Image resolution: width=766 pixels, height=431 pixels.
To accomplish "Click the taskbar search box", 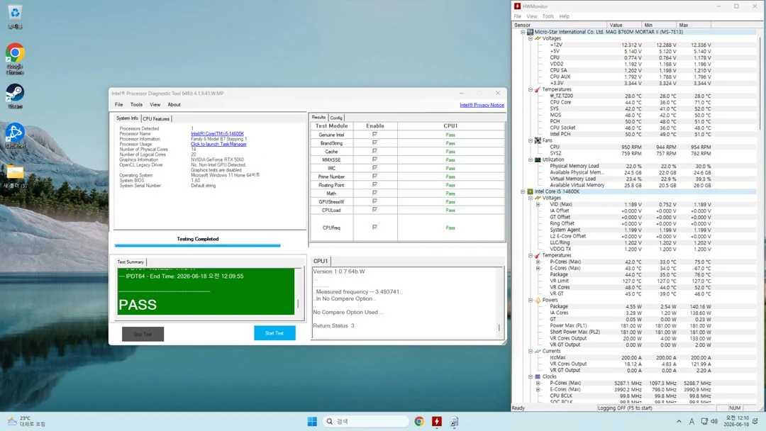I will pyautogui.click(x=365, y=421).
